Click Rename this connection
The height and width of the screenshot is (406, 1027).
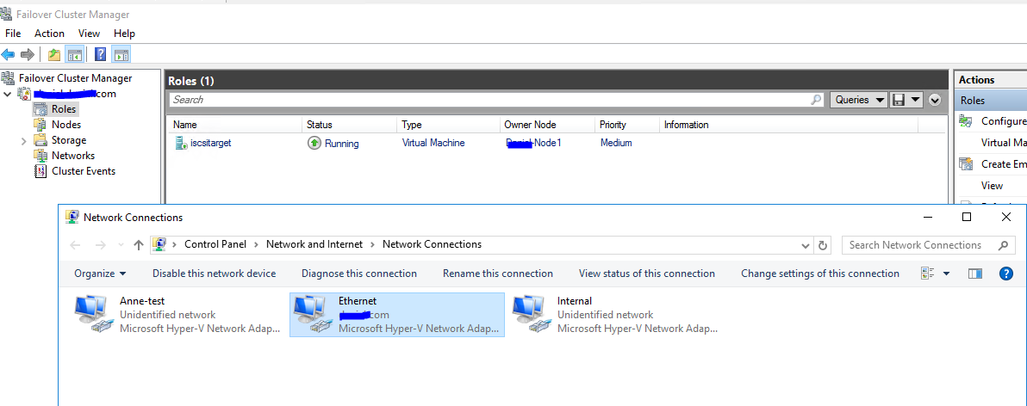click(x=498, y=274)
